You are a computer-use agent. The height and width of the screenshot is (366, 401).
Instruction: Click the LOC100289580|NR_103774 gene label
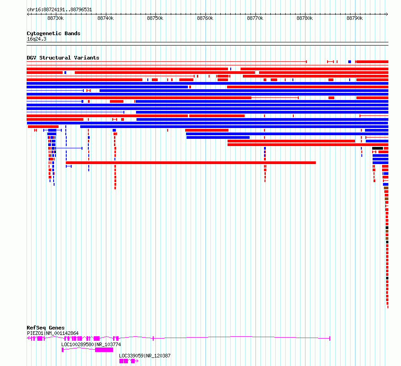(x=91, y=344)
